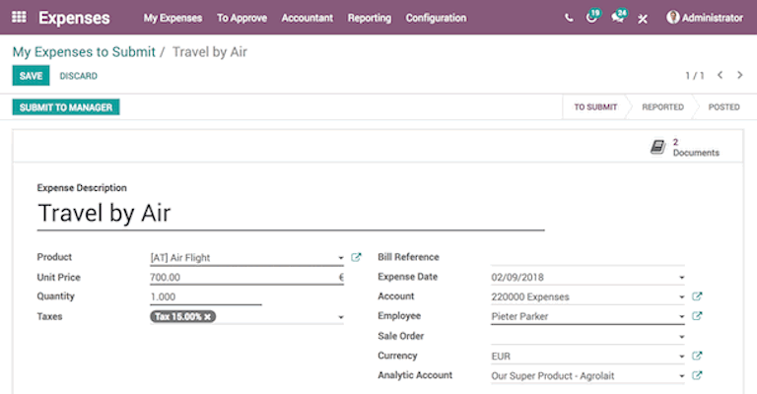This screenshot has height=394, width=757.
Task: Open external link for 220000 Expenses account
Action: pos(697,296)
